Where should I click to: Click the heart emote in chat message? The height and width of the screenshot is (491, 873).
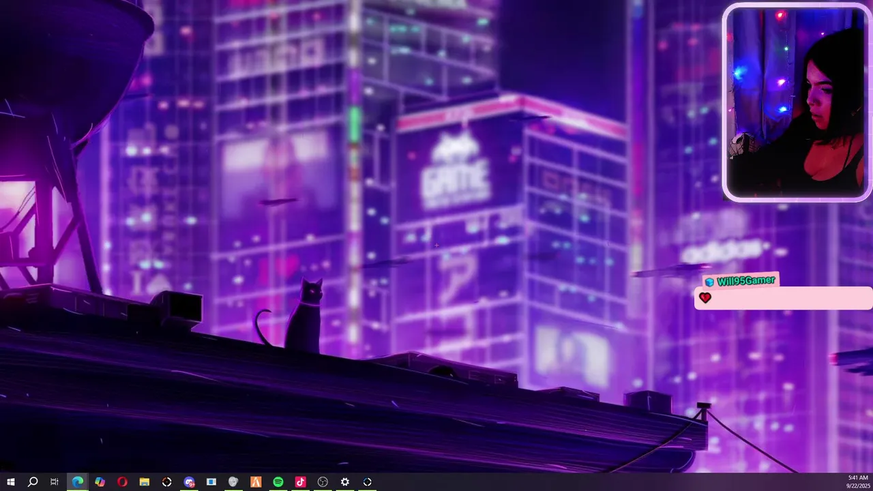click(705, 298)
